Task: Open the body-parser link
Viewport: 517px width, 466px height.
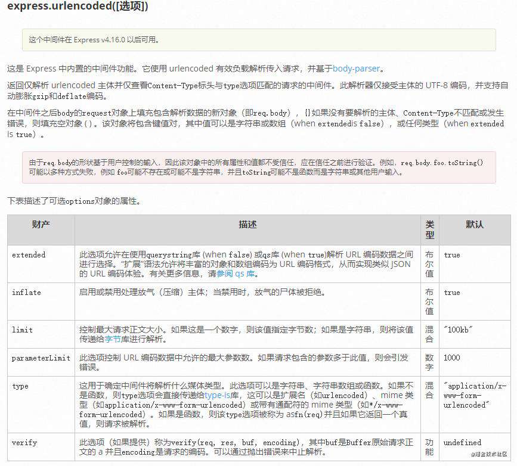Action: [356, 69]
